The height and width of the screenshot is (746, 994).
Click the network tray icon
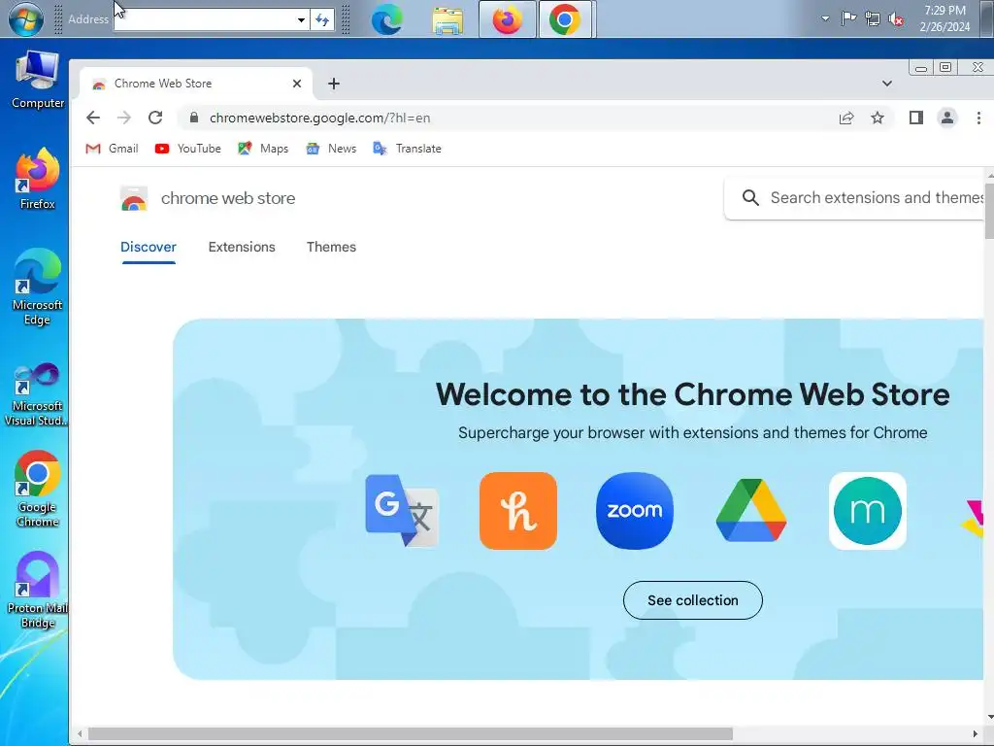tap(873, 19)
